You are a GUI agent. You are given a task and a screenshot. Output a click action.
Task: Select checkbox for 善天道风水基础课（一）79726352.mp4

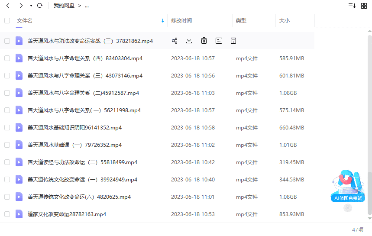[7, 145]
